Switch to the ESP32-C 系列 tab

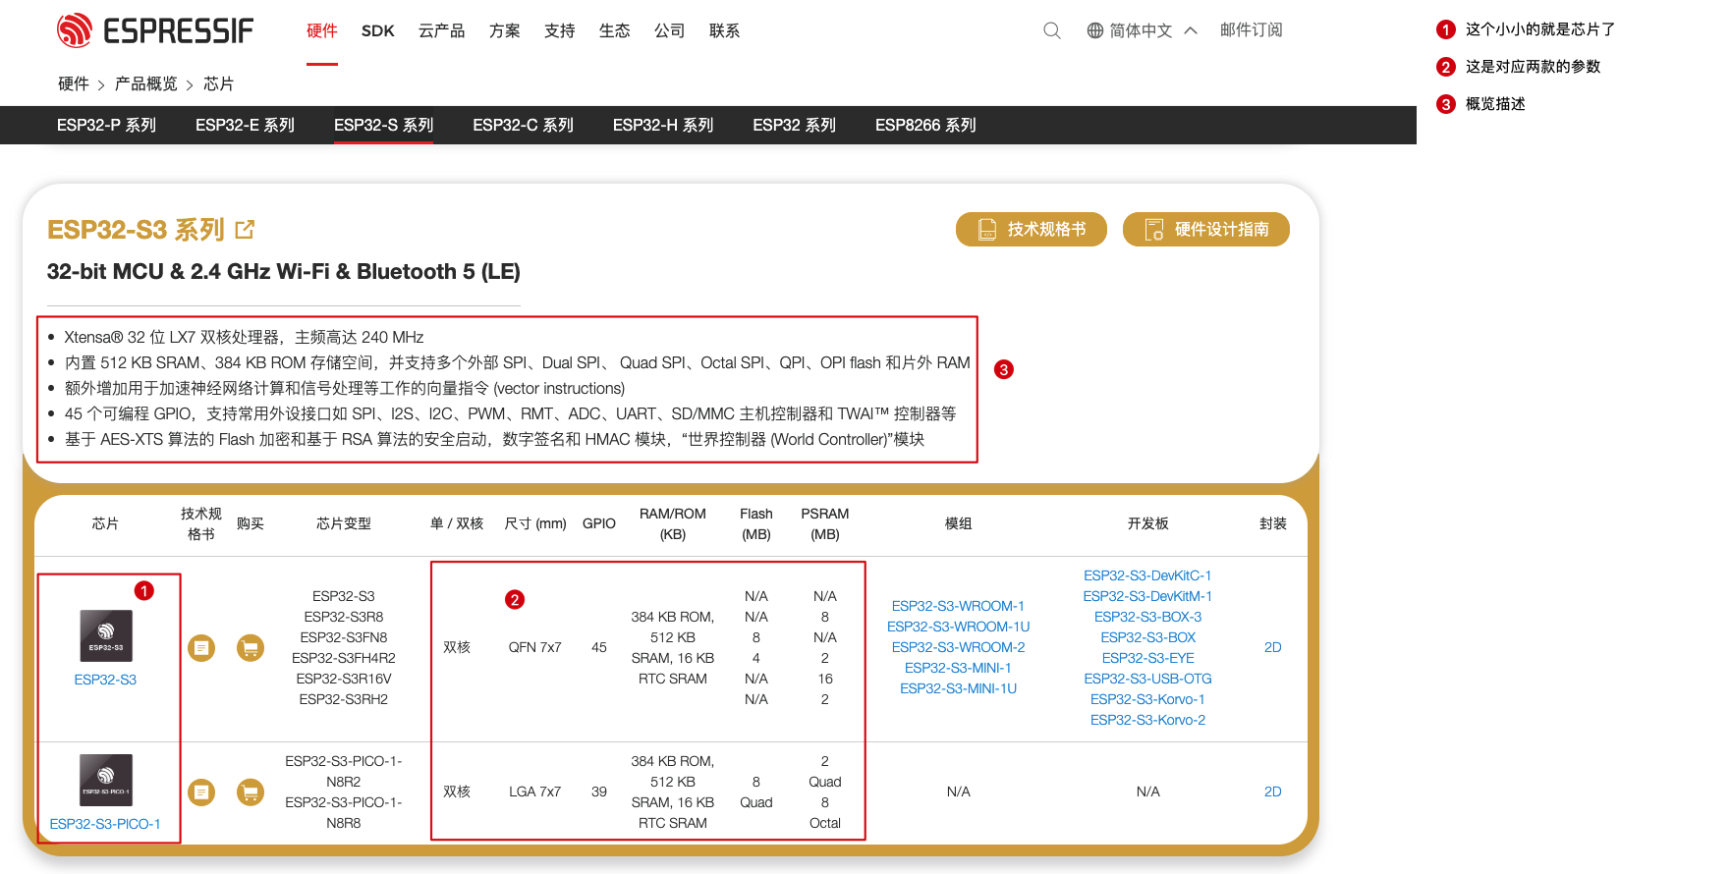tap(524, 125)
